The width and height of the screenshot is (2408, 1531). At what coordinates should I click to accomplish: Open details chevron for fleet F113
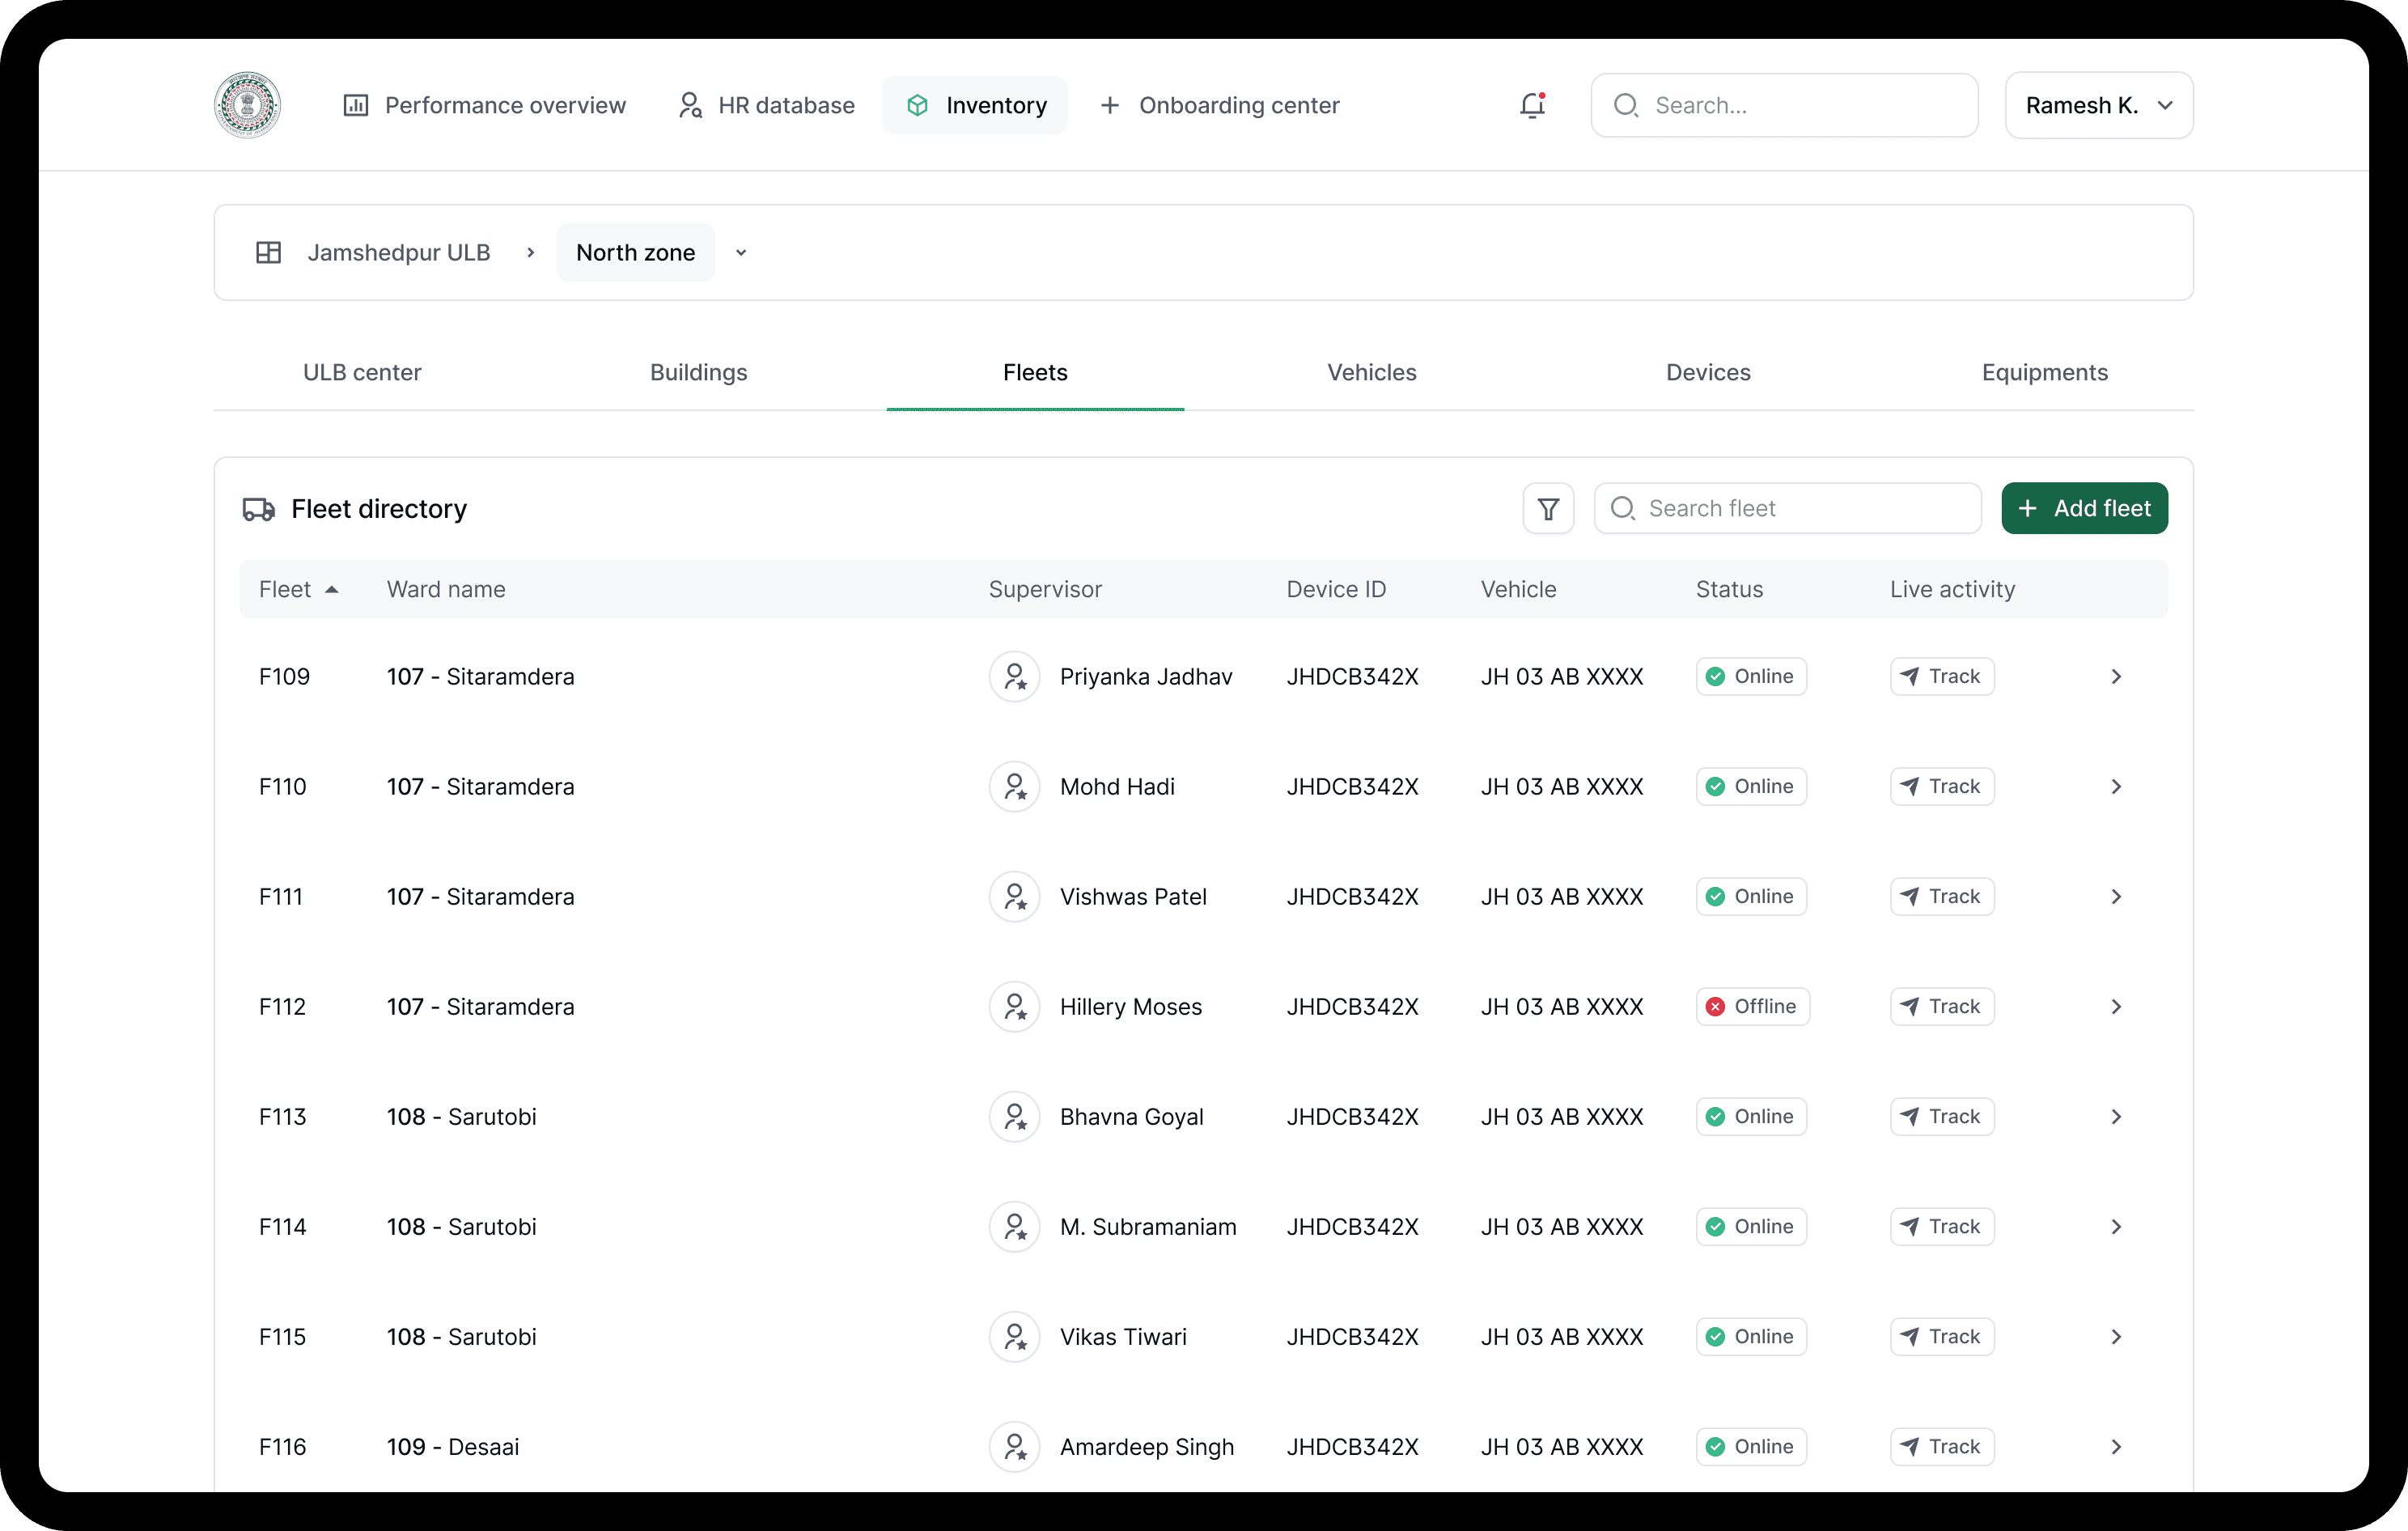point(2116,1117)
